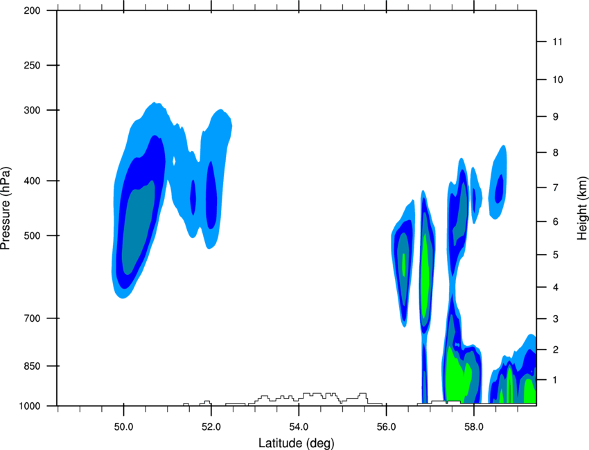Click the tall green contour core near 57° latitude
Screen dimensions: 589x450
(425, 276)
